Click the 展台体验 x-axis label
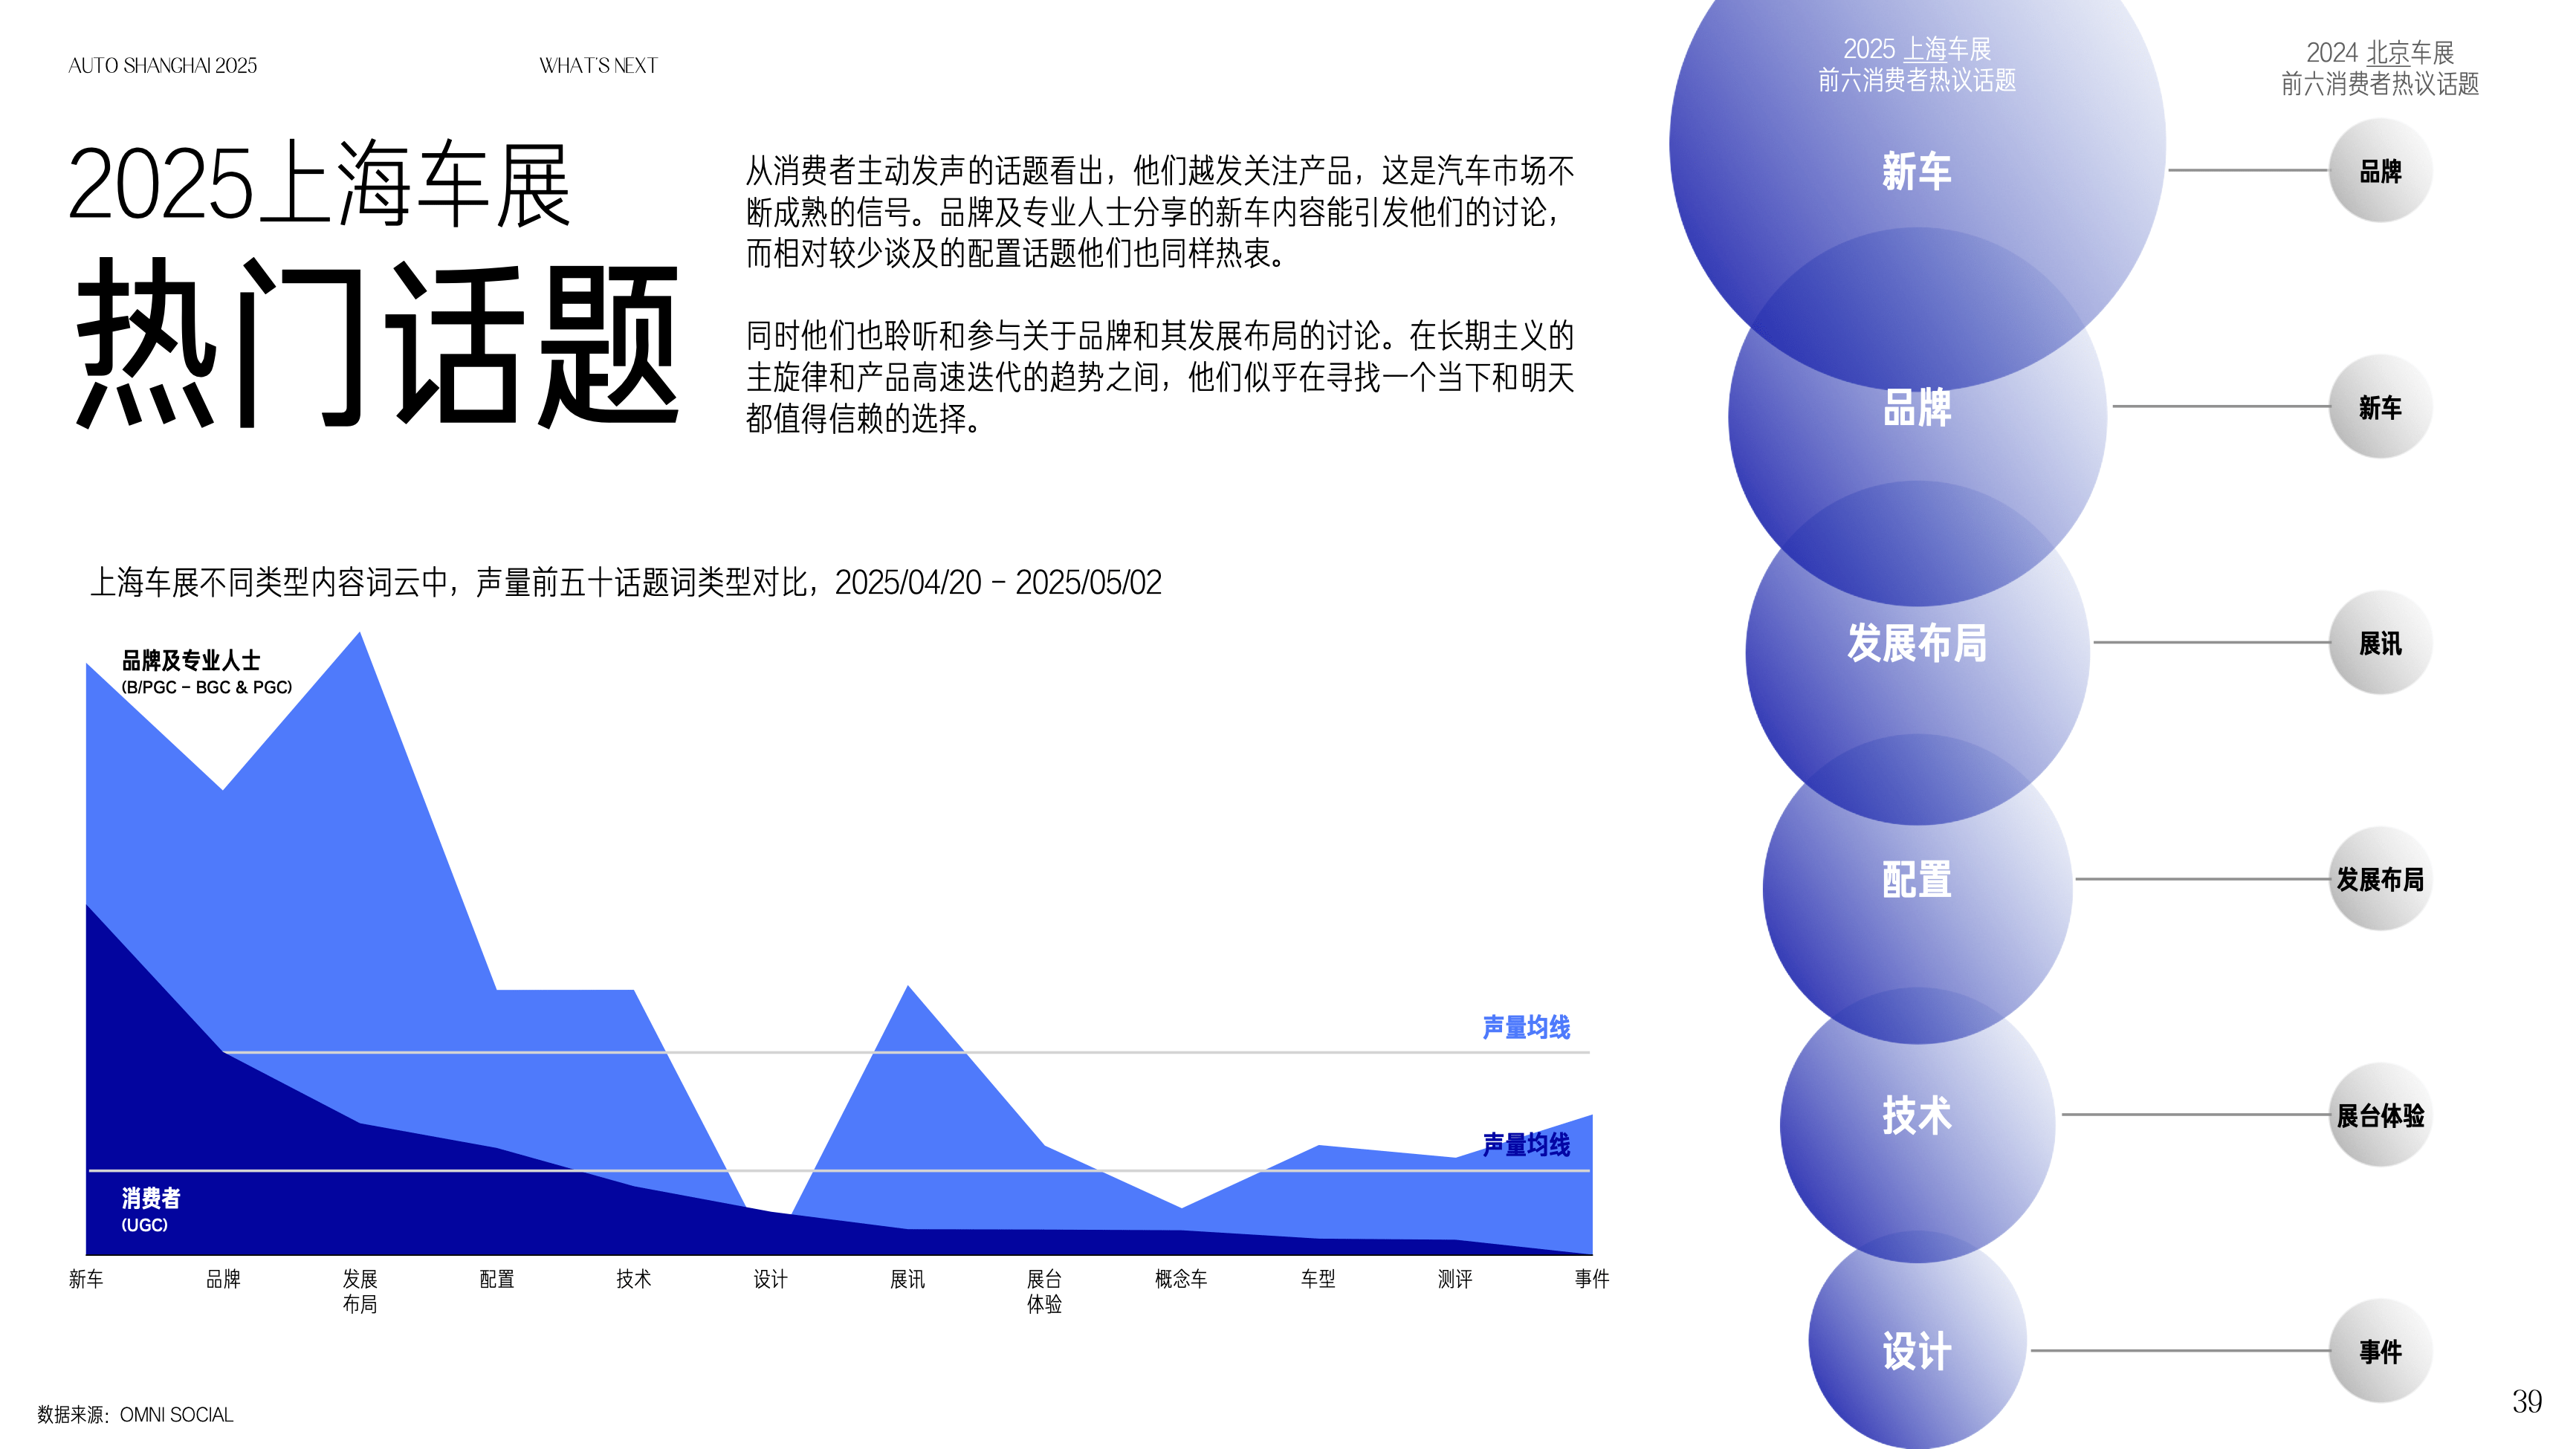The width and height of the screenshot is (2576, 1449). (1045, 1291)
